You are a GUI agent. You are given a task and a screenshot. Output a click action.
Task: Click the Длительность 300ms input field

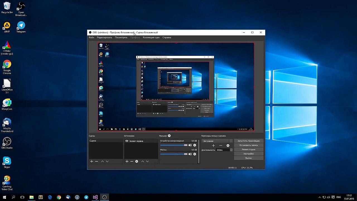(x=223, y=150)
